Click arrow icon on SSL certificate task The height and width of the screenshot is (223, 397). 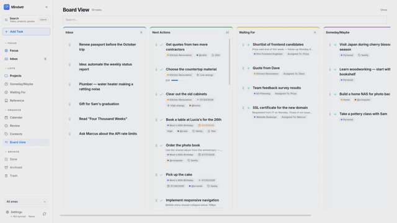tap(248, 108)
